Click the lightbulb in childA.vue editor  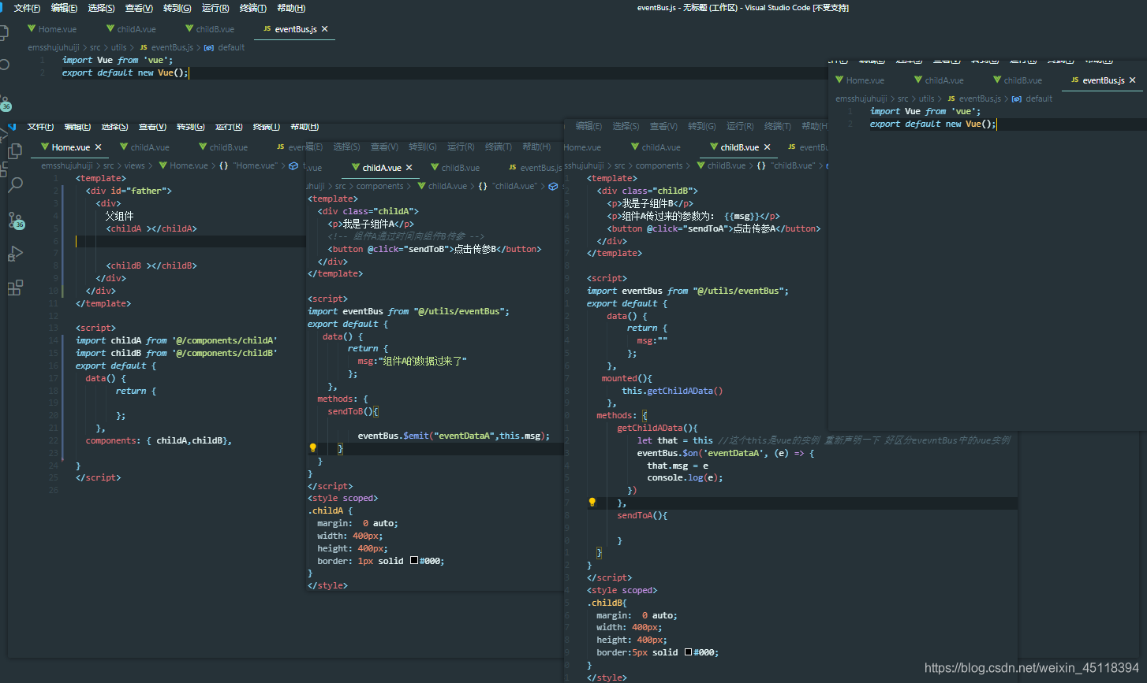pyautogui.click(x=312, y=448)
